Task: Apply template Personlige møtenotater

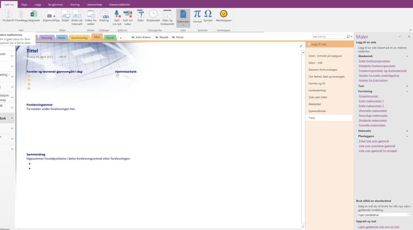Action: point(373,116)
